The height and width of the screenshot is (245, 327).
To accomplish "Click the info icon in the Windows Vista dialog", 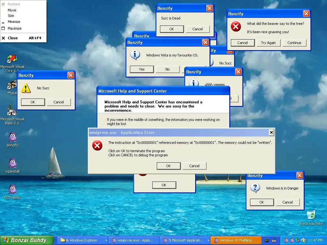I will (x=135, y=55).
